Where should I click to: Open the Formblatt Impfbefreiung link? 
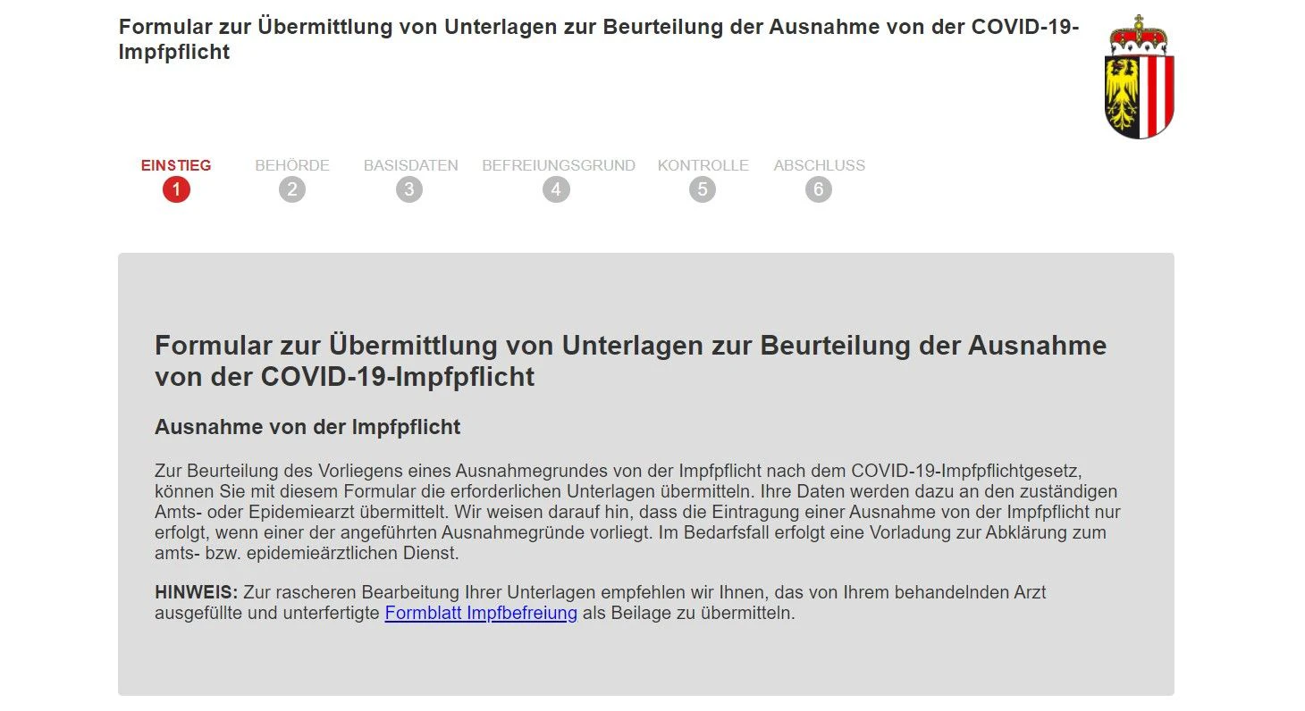point(481,614)
